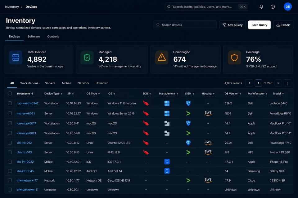
Task: Open the notifications bell
Action: pyautogui.click(x=261, y=7)
